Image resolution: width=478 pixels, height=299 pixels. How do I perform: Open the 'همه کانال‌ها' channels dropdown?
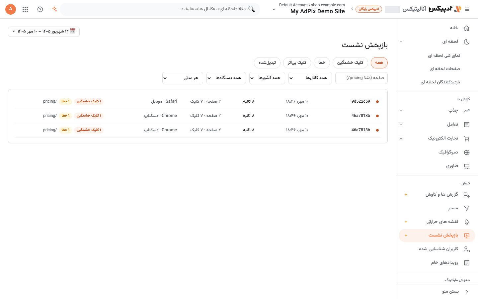tap(310, 78)
